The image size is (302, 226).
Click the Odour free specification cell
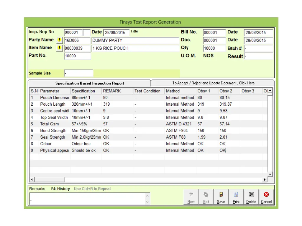86,144
